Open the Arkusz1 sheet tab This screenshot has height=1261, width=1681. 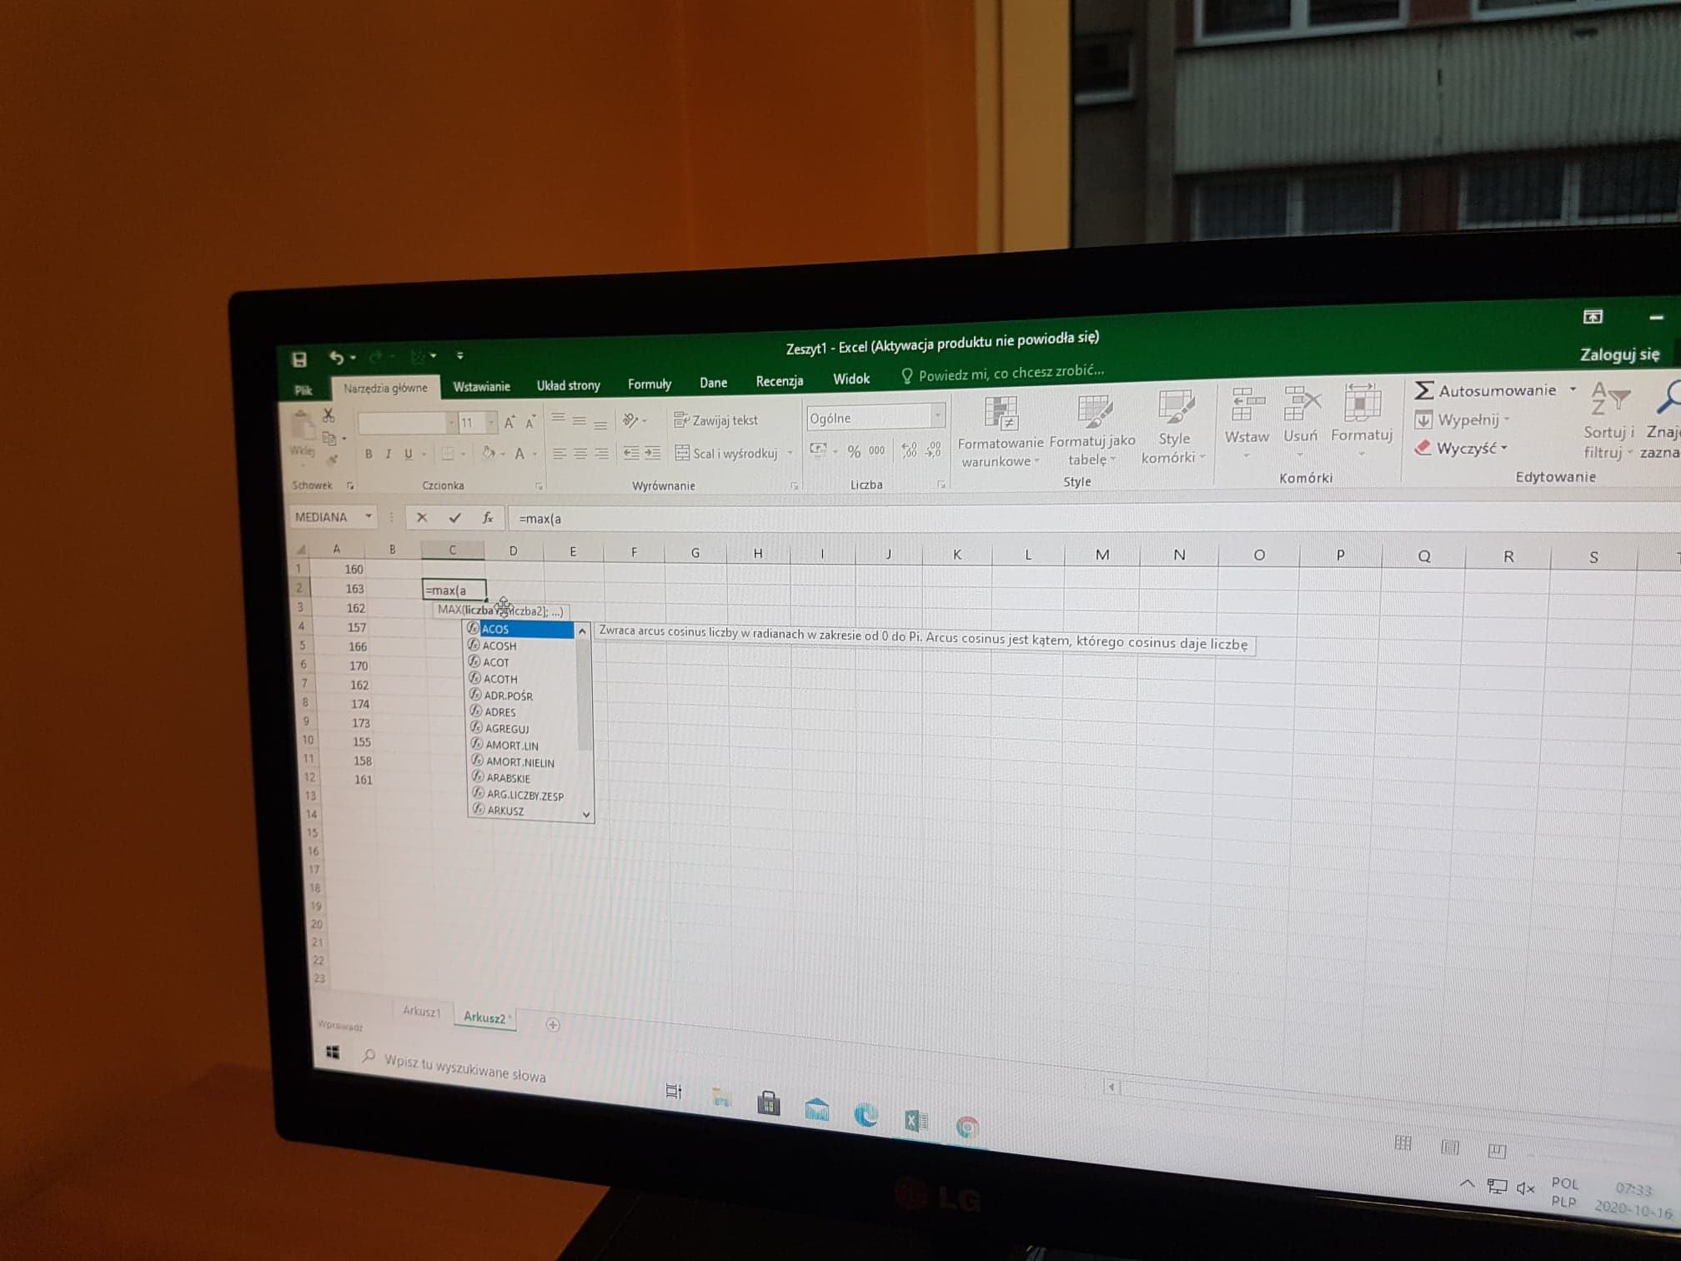point(421,1011)
